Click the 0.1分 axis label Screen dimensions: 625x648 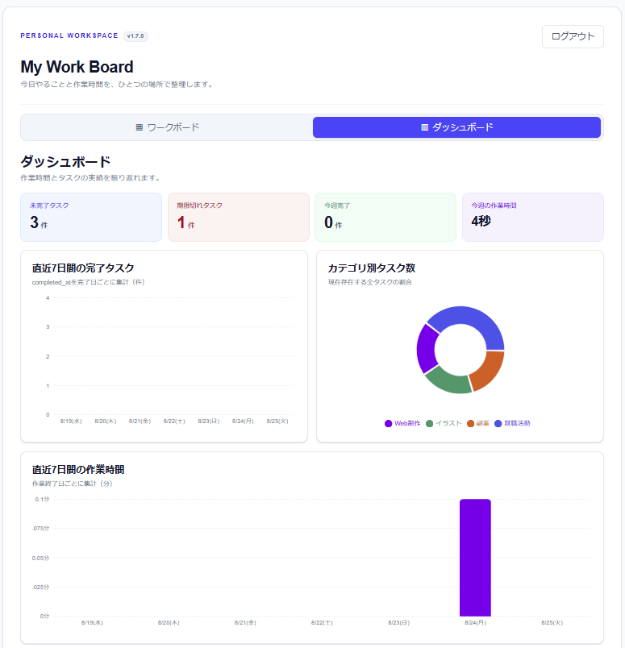tap(42, 499)
